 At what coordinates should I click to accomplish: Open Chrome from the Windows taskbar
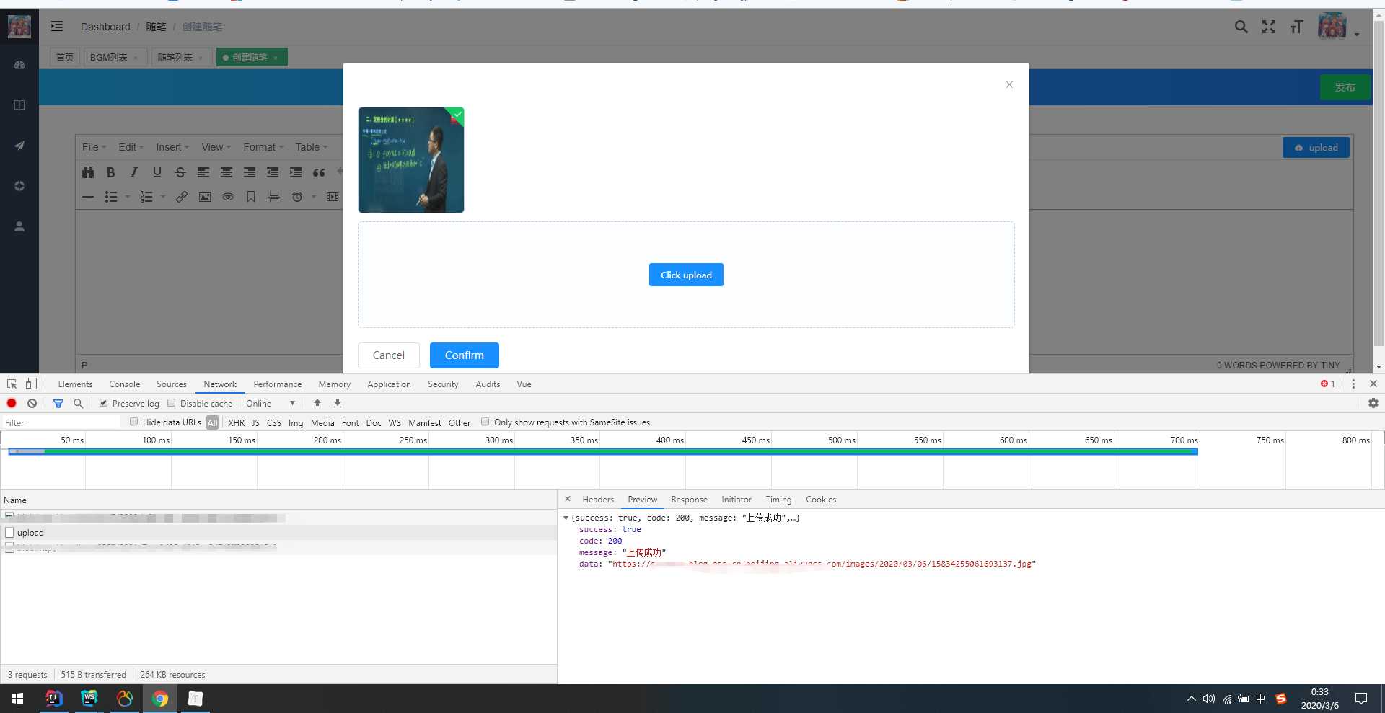pyautogui.click(x=160, y=699)
